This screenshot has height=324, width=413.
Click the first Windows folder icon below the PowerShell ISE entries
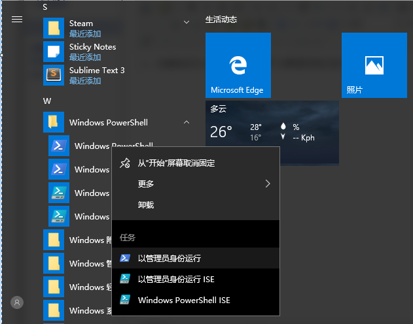point(54,240)
